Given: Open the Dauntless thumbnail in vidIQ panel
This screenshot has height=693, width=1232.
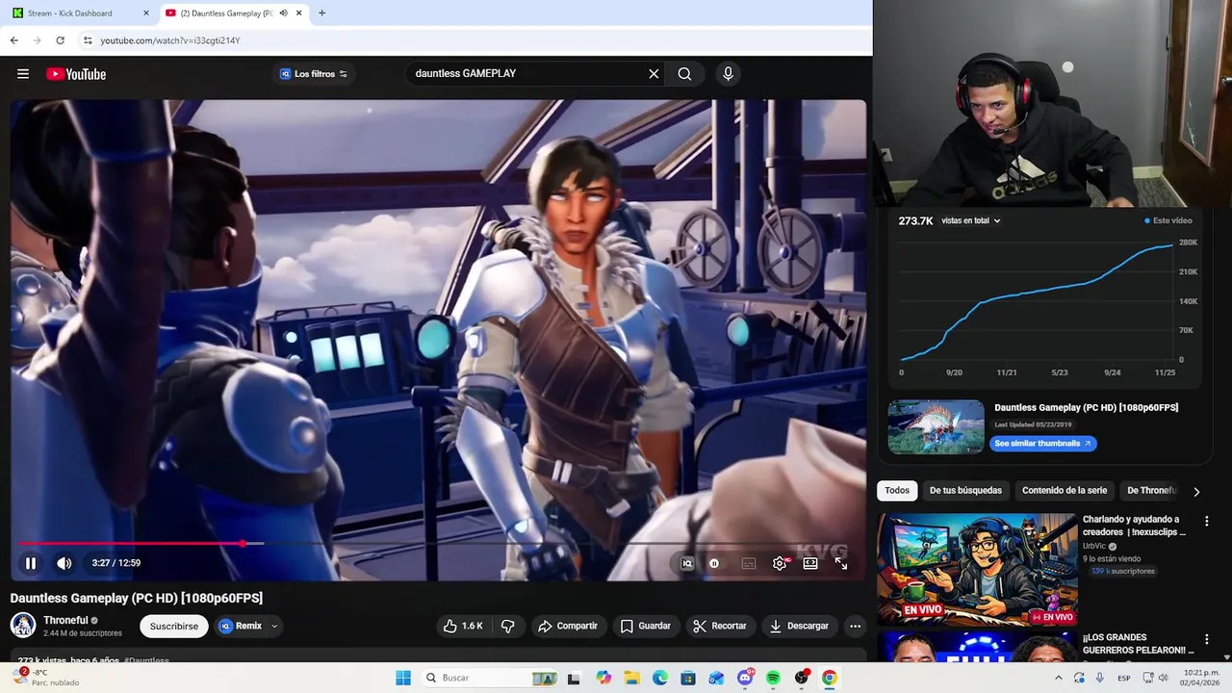Looking at the screenshot, I should 936,426.
